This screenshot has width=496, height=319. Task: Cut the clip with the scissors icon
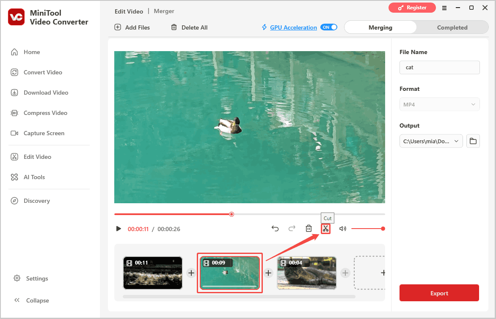325,228
